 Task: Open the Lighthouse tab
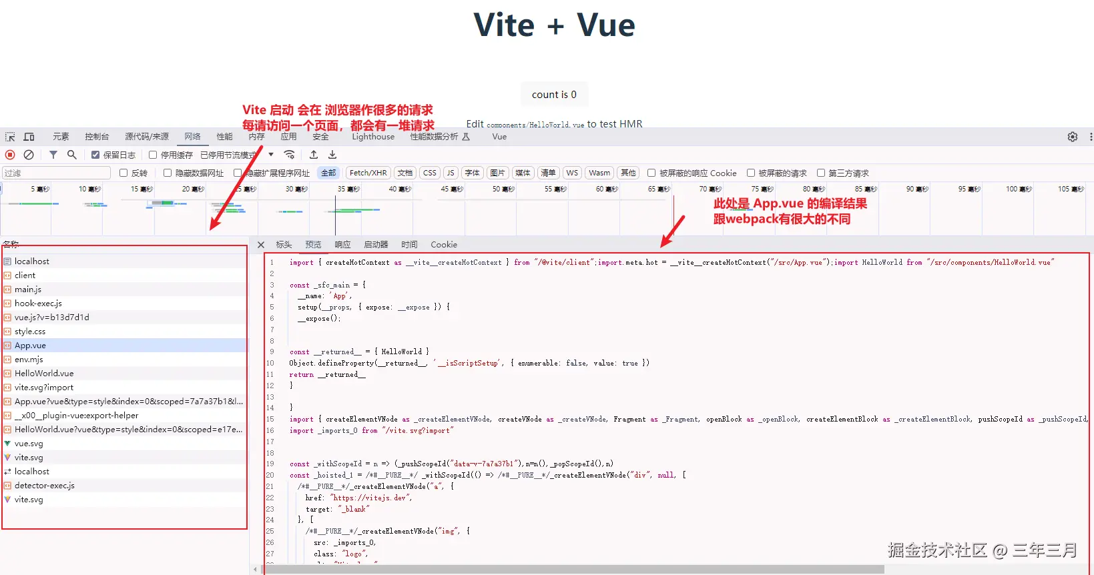click(x=373, y=137)
